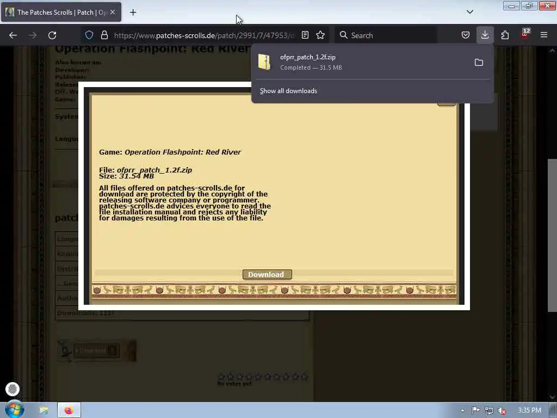Open the extensions puzzle icon
This screenshot has width=557, height=418.
[505, 35]
